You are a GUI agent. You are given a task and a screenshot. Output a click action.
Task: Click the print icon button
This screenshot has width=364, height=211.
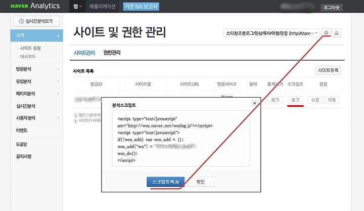tap(336, 33)
